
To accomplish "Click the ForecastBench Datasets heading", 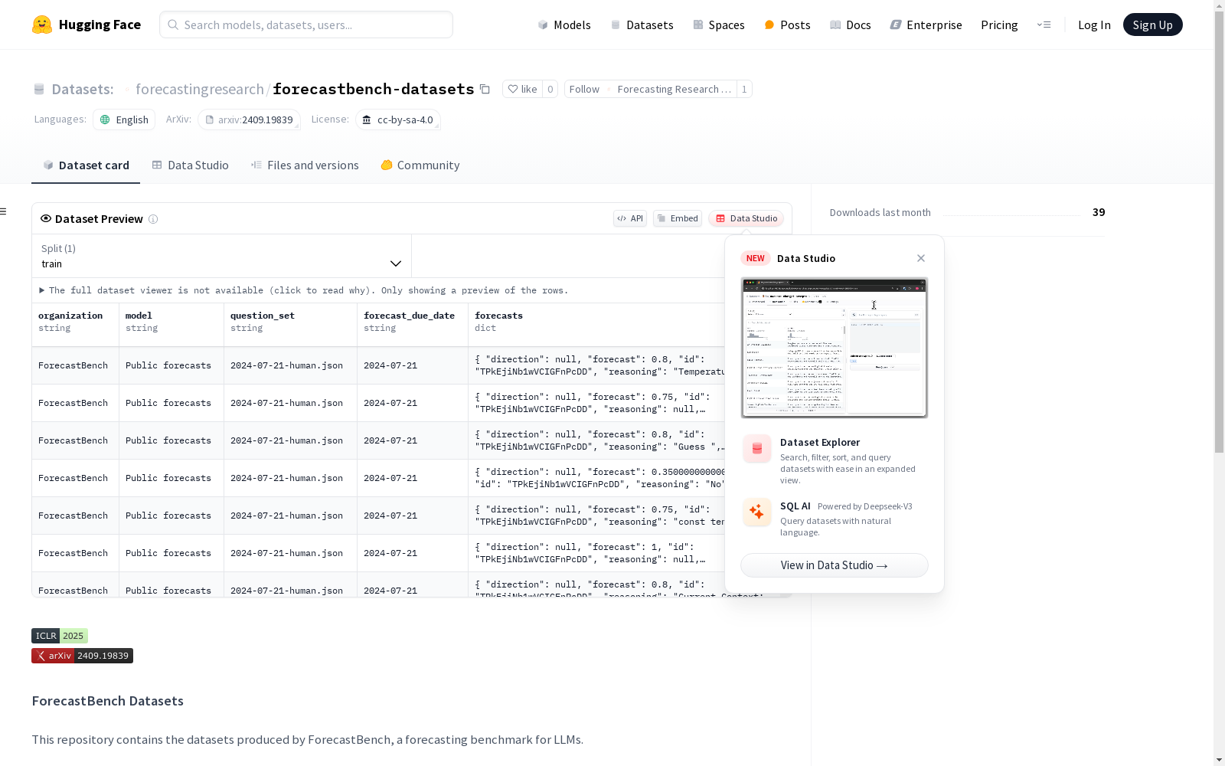I will pyautogui.click(x=108, y=701).
